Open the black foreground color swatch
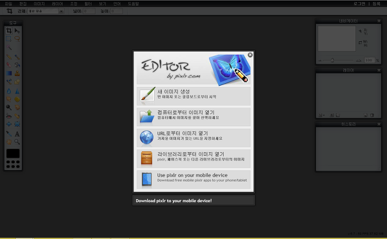This screenshot has width=387, height=239. 13,153
